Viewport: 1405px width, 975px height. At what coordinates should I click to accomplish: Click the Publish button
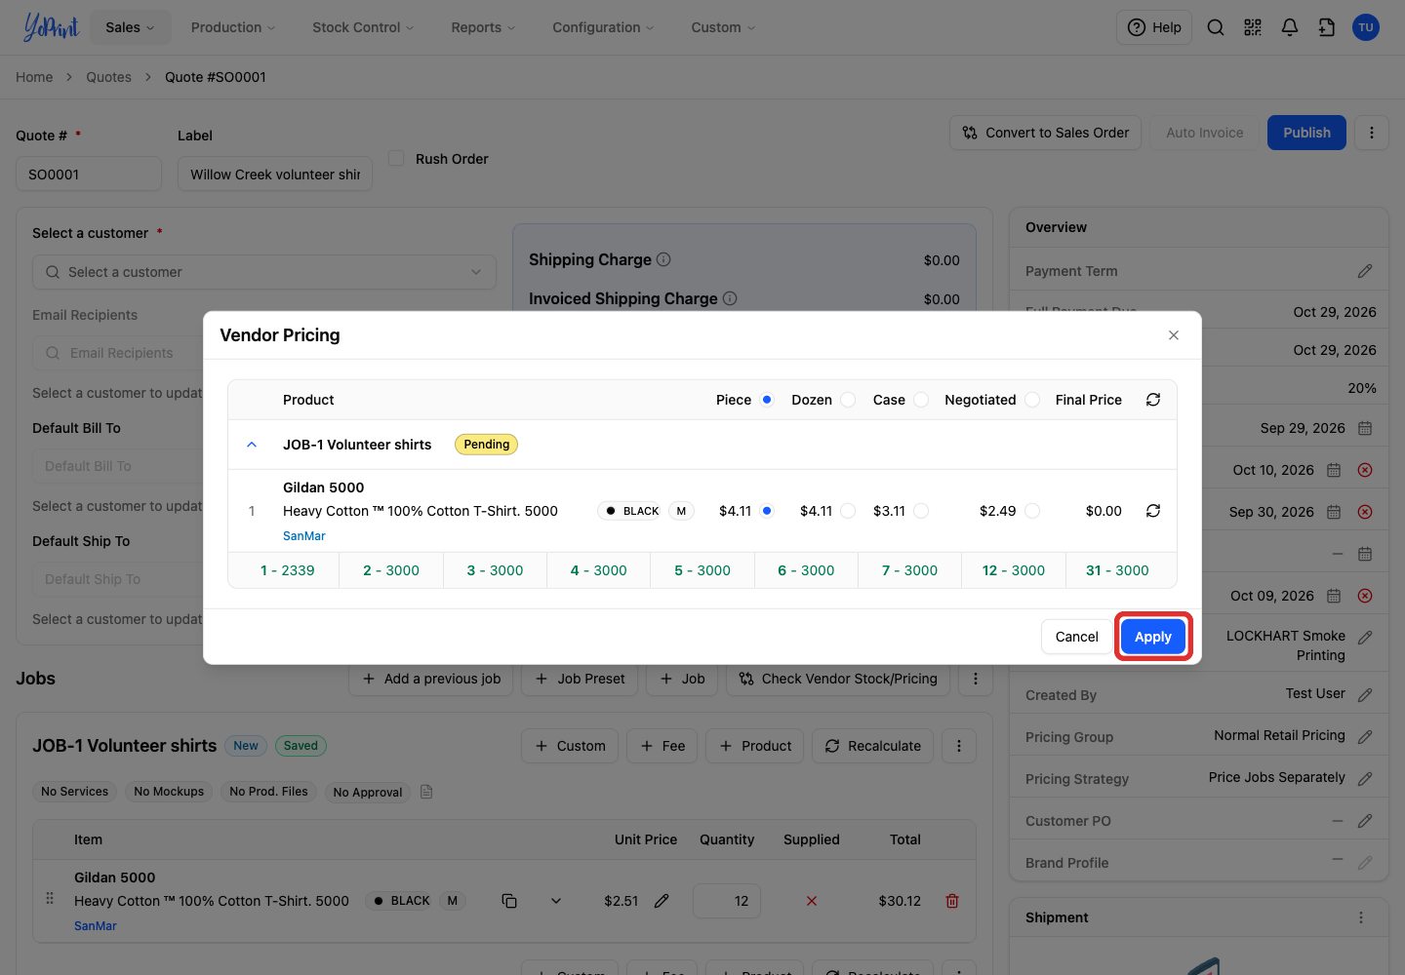pyautogui.click(x=1306, y=133)
